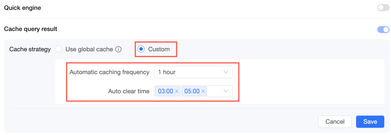Select the Use global cache radio button
This screenshot has height=135, width=391.
tap(59, 49)
